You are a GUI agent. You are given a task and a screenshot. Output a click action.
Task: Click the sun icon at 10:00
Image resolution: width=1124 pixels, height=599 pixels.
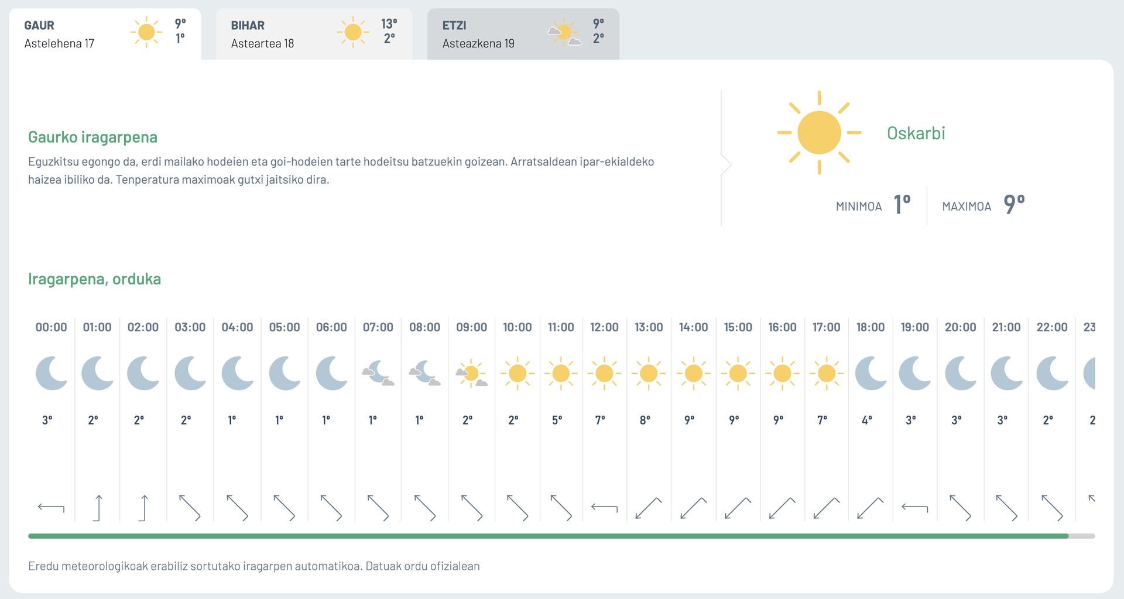pos(518,373)
